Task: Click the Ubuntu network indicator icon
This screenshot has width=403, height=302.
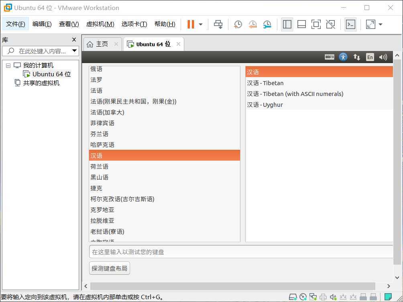Action: (356, 57)
